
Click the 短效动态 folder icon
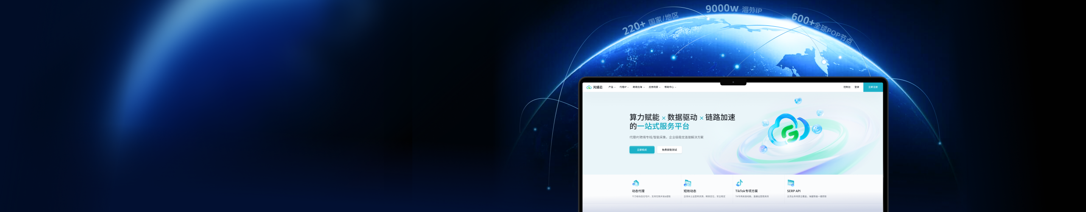[687, 183]
